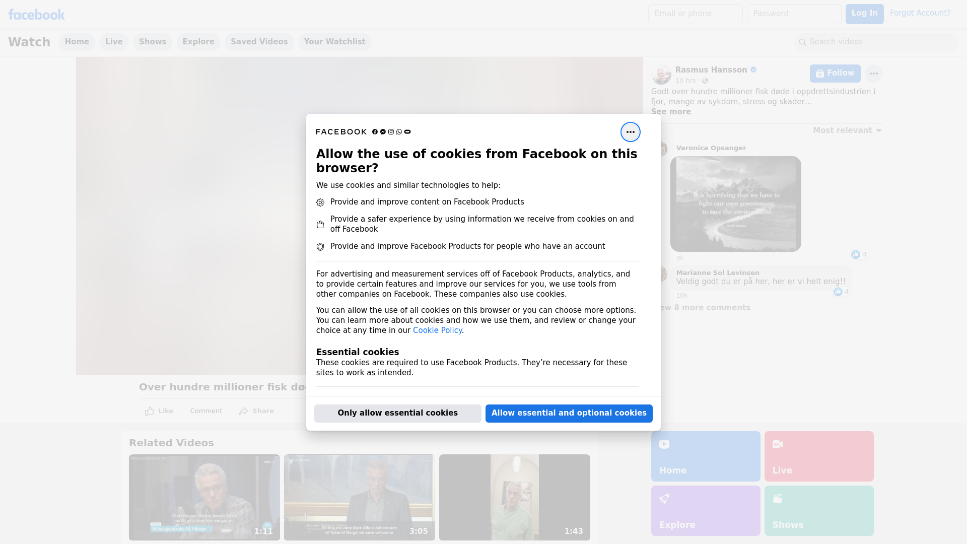967x544 pixels.
Task: Click the verified badge beside Rasmus Hansson
Action: point(753,70)
